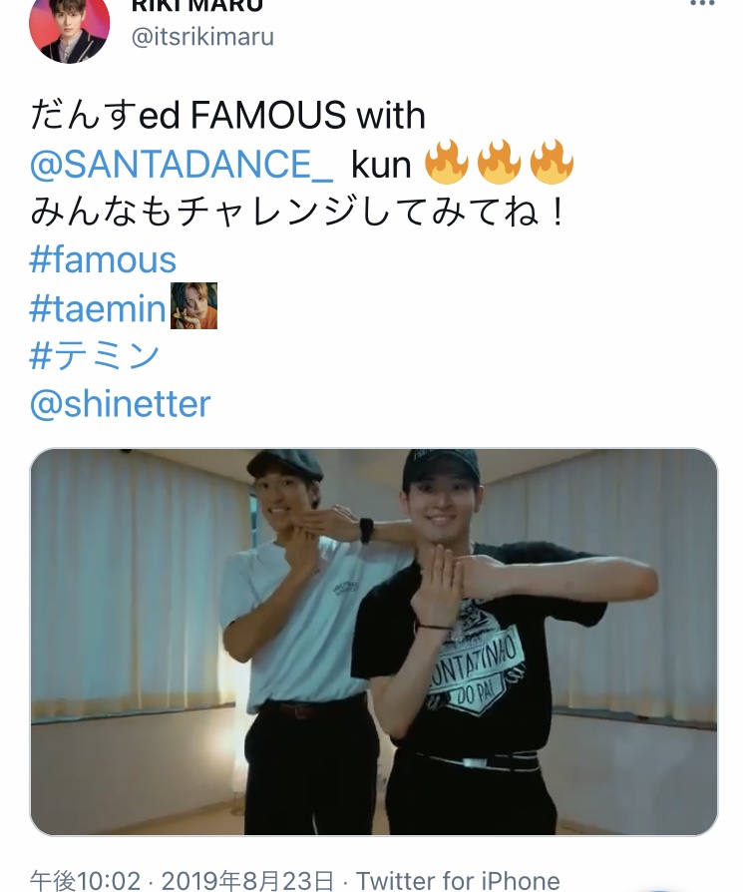Open the @itsrikimaru handle
Screen dimensions: 743x892
point(202,37)
